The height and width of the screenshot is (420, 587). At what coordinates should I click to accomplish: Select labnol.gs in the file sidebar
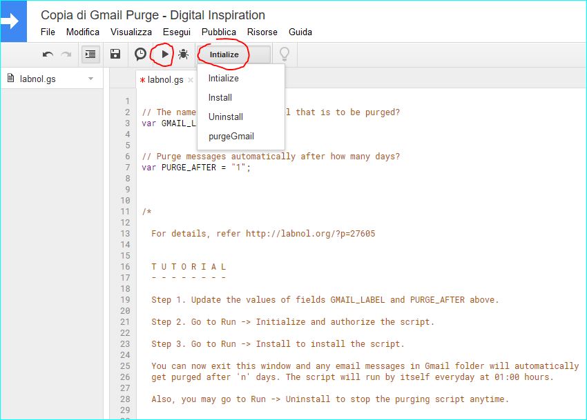click(x=37, y=79)
